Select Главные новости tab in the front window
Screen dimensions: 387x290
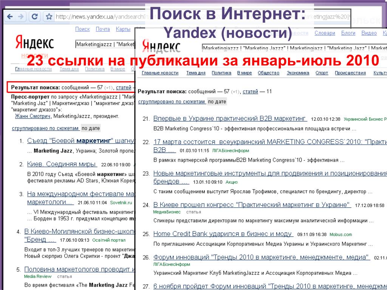[160, 73]
